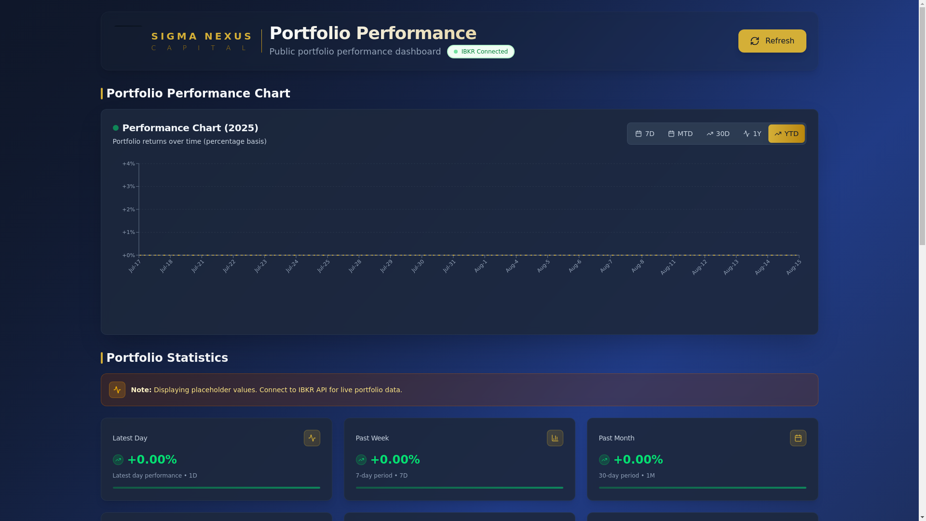The width and height of the screenshot is (926, 521).
Task: Click the Sigma Nexus Capital logo
Action: [x=183, y=41]
